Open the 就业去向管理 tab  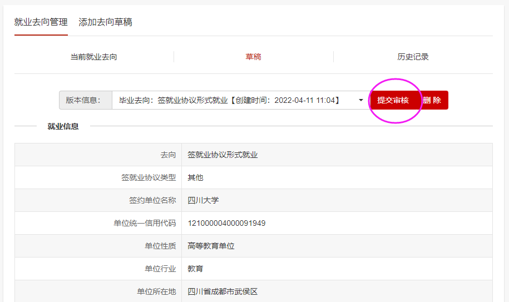[x=41, y=22]
